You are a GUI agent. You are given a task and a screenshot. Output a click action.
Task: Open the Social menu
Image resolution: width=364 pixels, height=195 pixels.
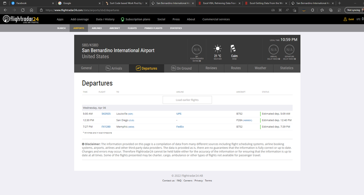161,19
